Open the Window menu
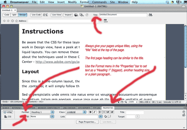Screen dimensions: 187x130 click(x=123, y=2)
